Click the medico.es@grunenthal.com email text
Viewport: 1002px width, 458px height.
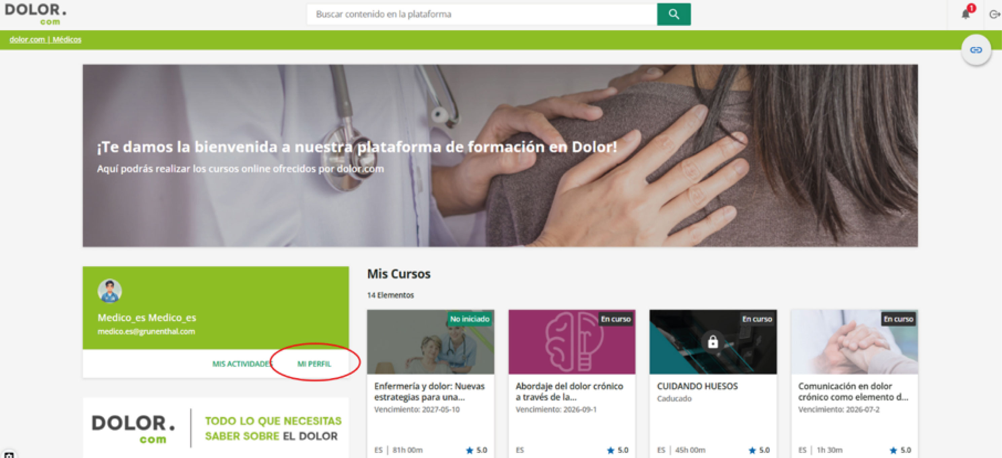146,331
